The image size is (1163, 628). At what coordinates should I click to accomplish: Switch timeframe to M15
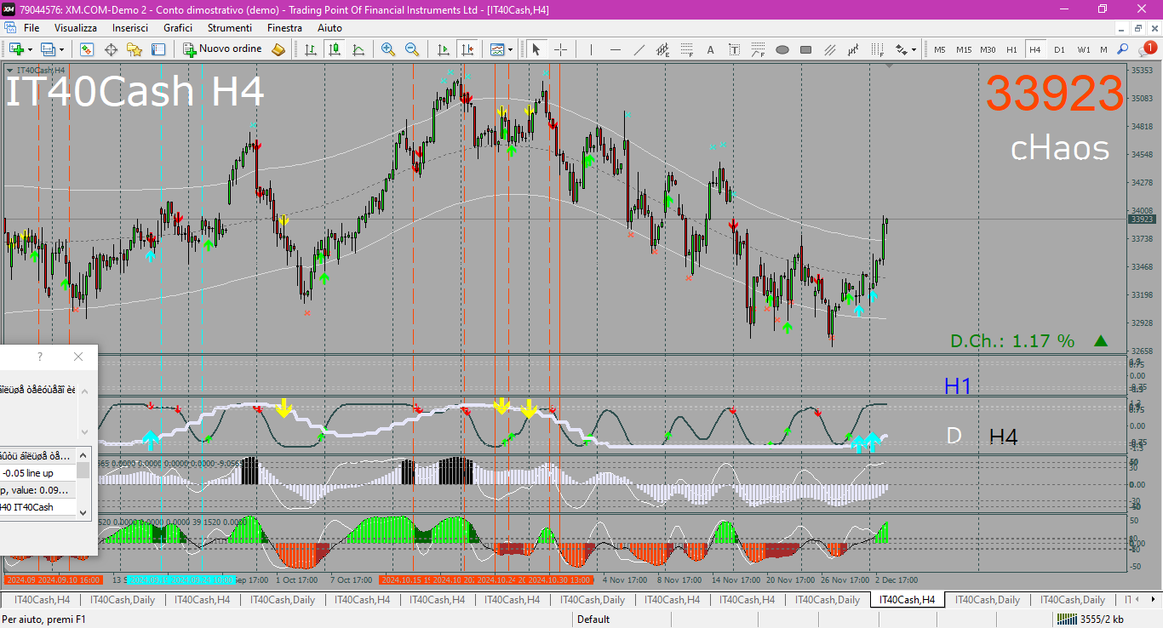coord(964,49)
